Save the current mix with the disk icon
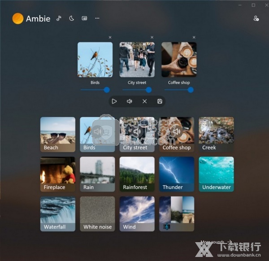Screen dimensions: 269x261 [x=160, y=101]
